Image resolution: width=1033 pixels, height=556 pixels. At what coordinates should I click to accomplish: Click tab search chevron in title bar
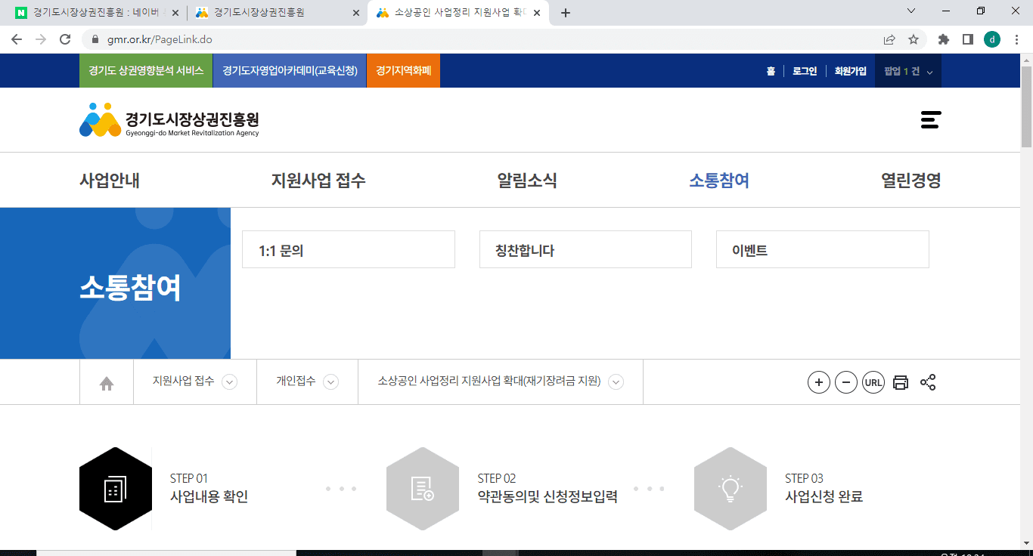(x=910, y=11)
